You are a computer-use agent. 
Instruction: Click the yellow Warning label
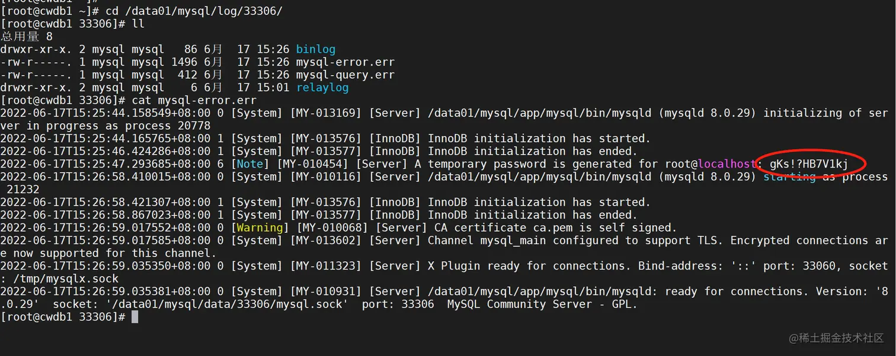pyautogui.click(x=260, y=227)
